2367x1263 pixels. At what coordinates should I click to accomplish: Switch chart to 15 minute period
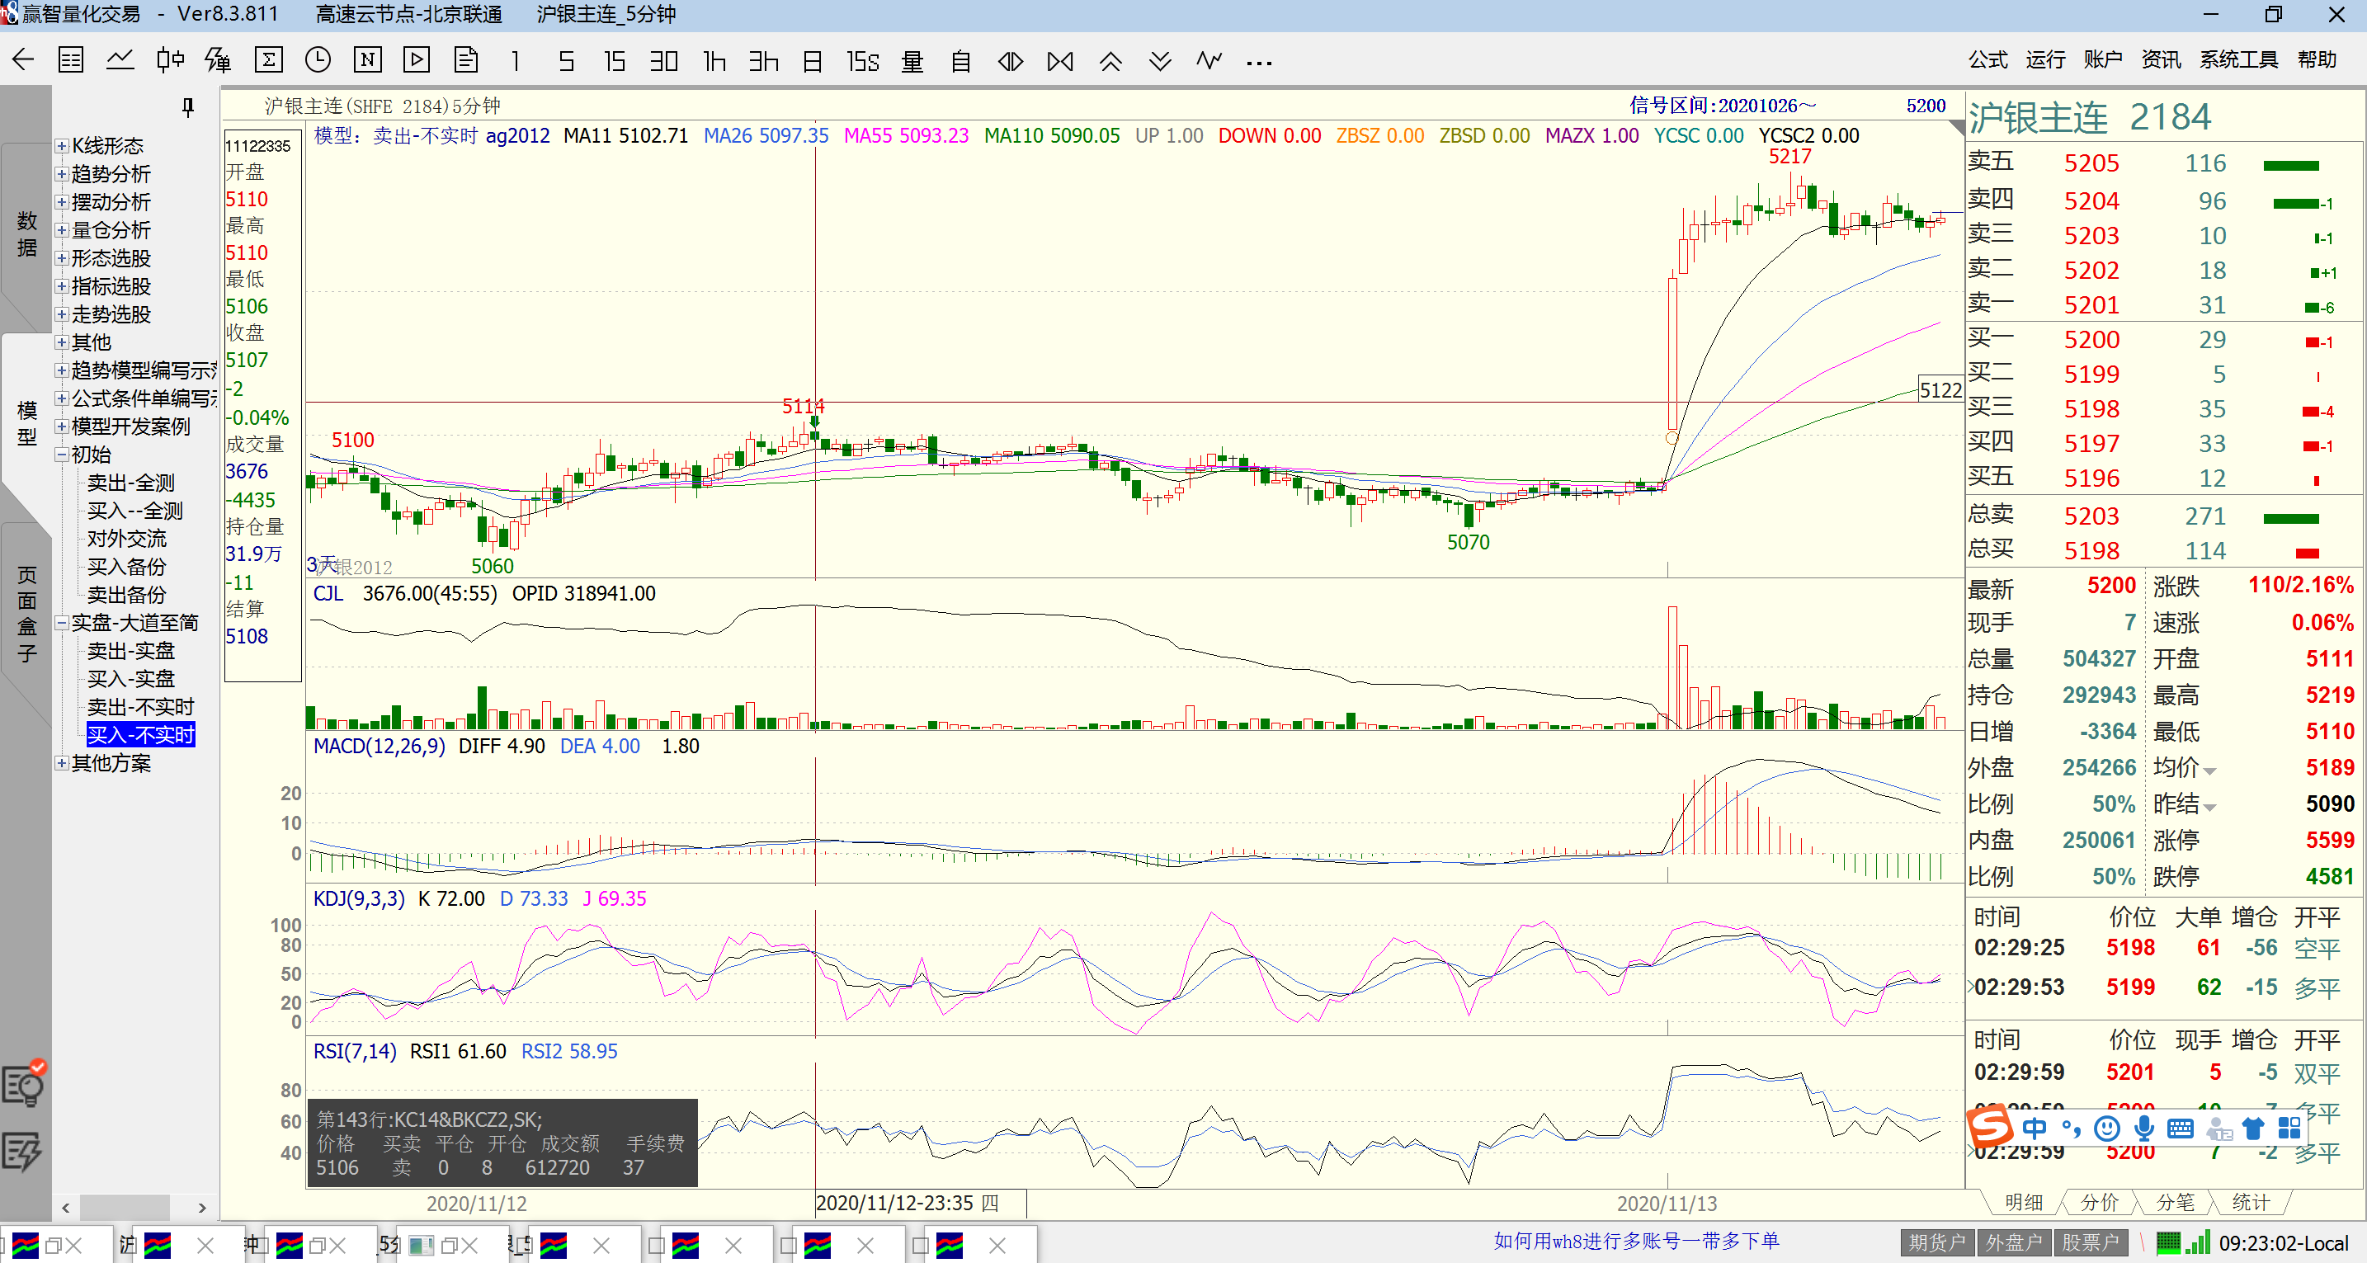(x=614, y=60)
